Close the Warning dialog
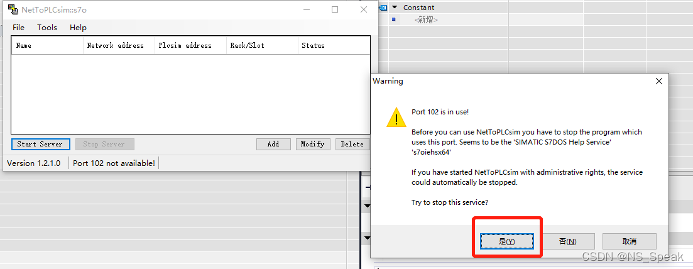The image size is (693, 269). coord(659,82)
